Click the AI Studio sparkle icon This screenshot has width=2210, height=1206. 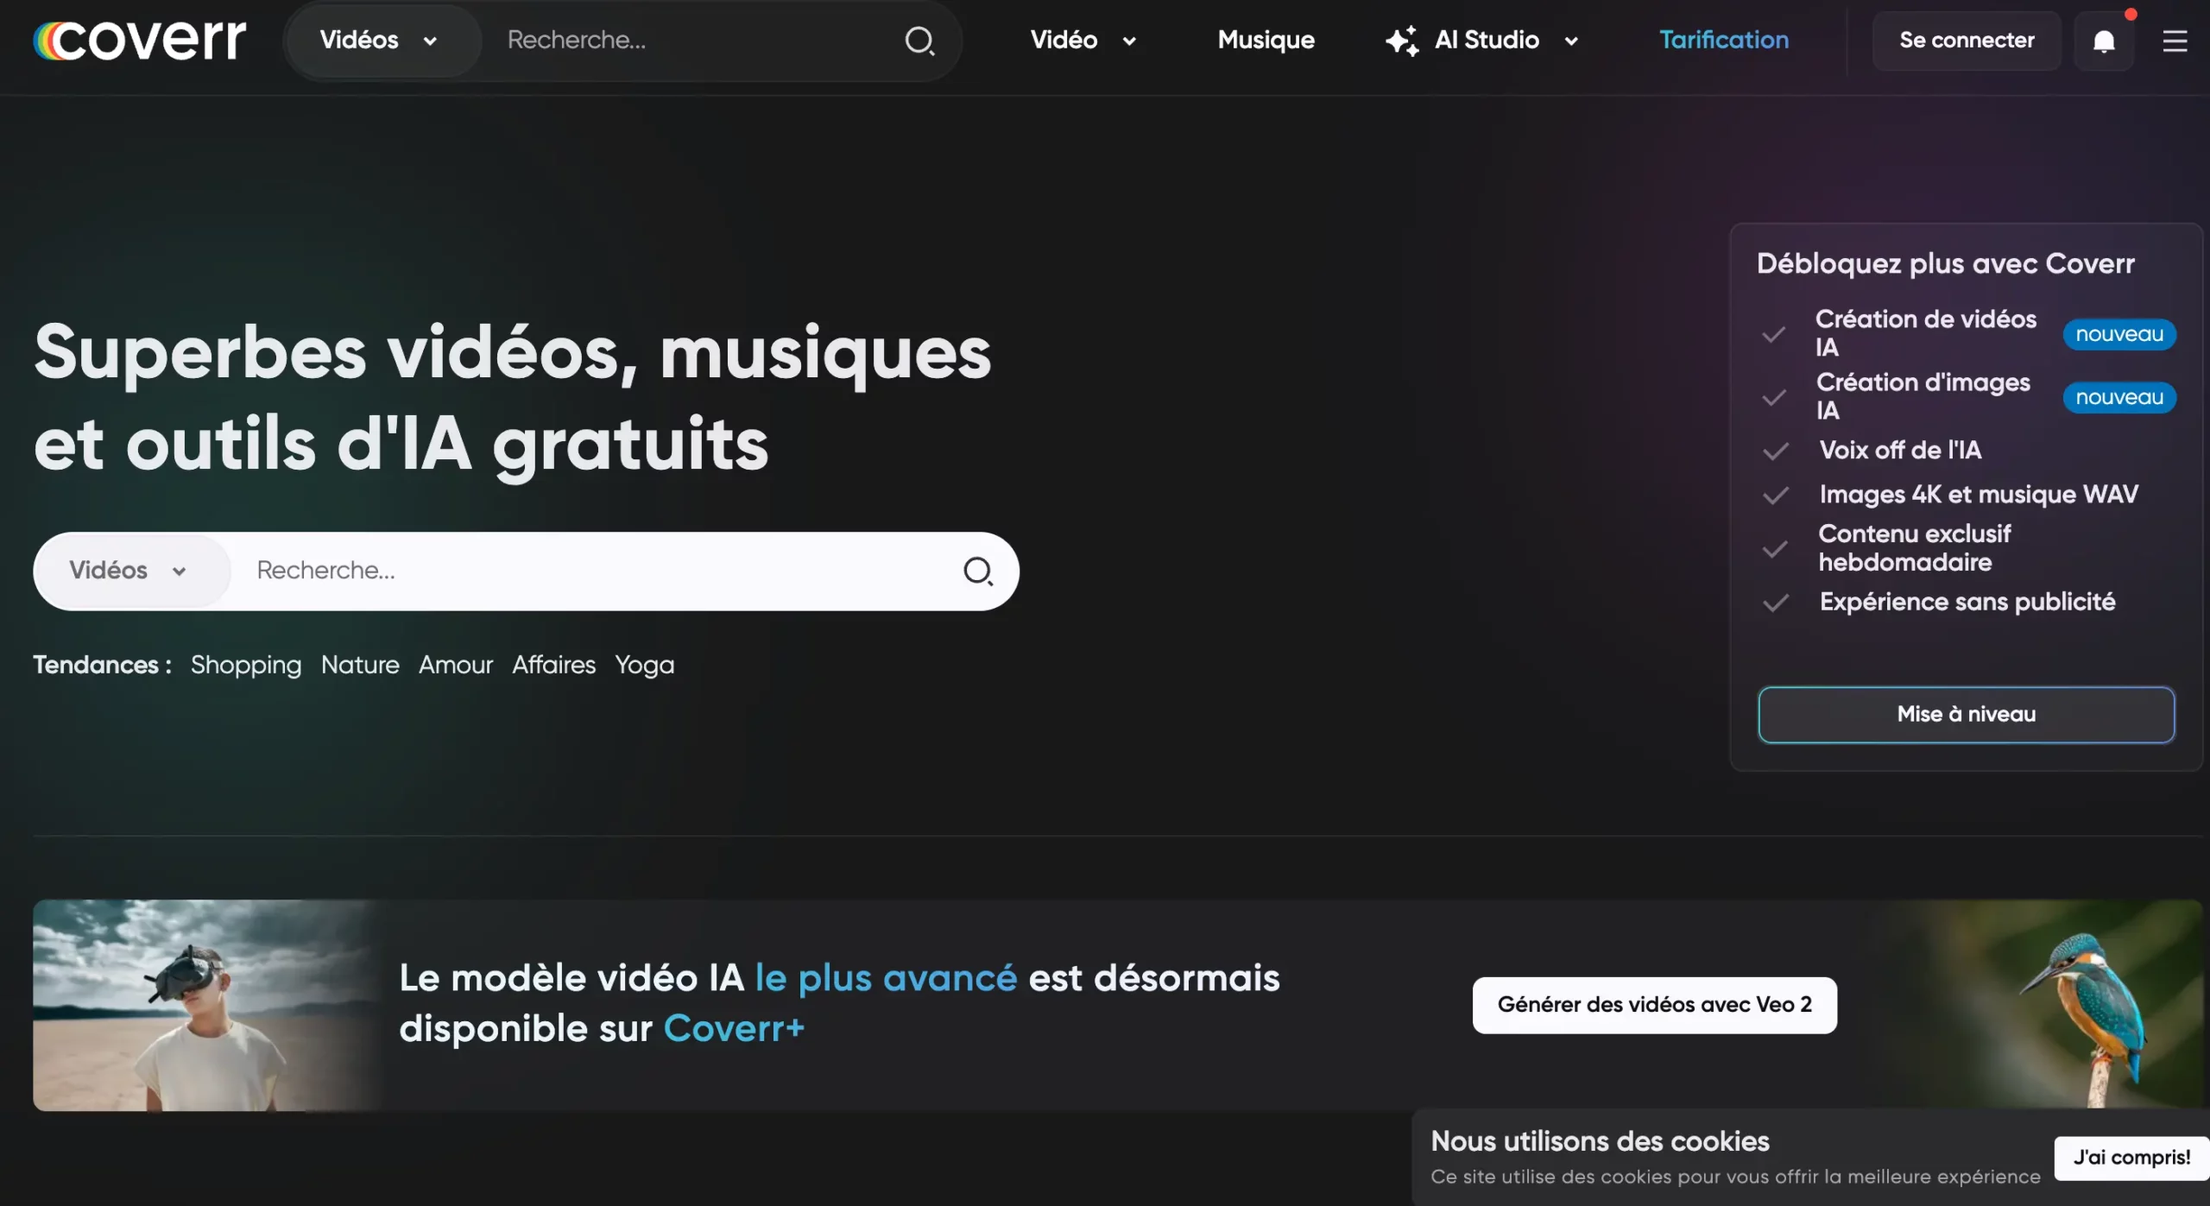(1402, 41)
